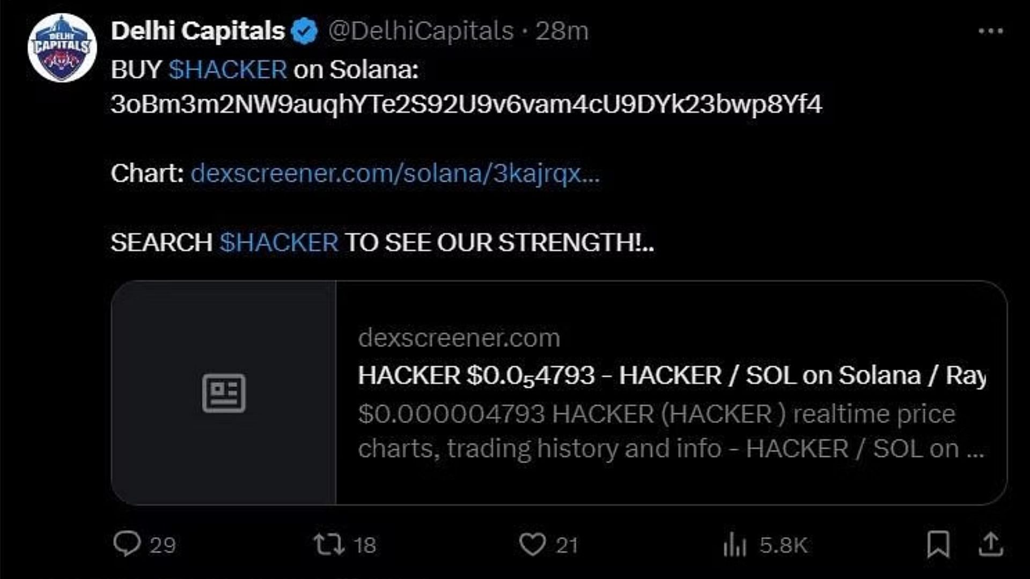Click the Solana contract address text

(x=466, y=104)
